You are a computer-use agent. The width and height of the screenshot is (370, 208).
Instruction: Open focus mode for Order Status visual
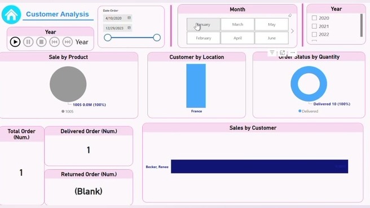click(x=282, y=52)
